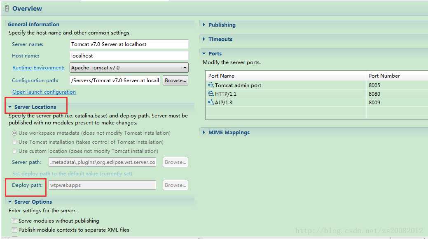This screenshot has width=428, height=239.
Task: Click the Server name input field
Action: (x=129, y=44)
